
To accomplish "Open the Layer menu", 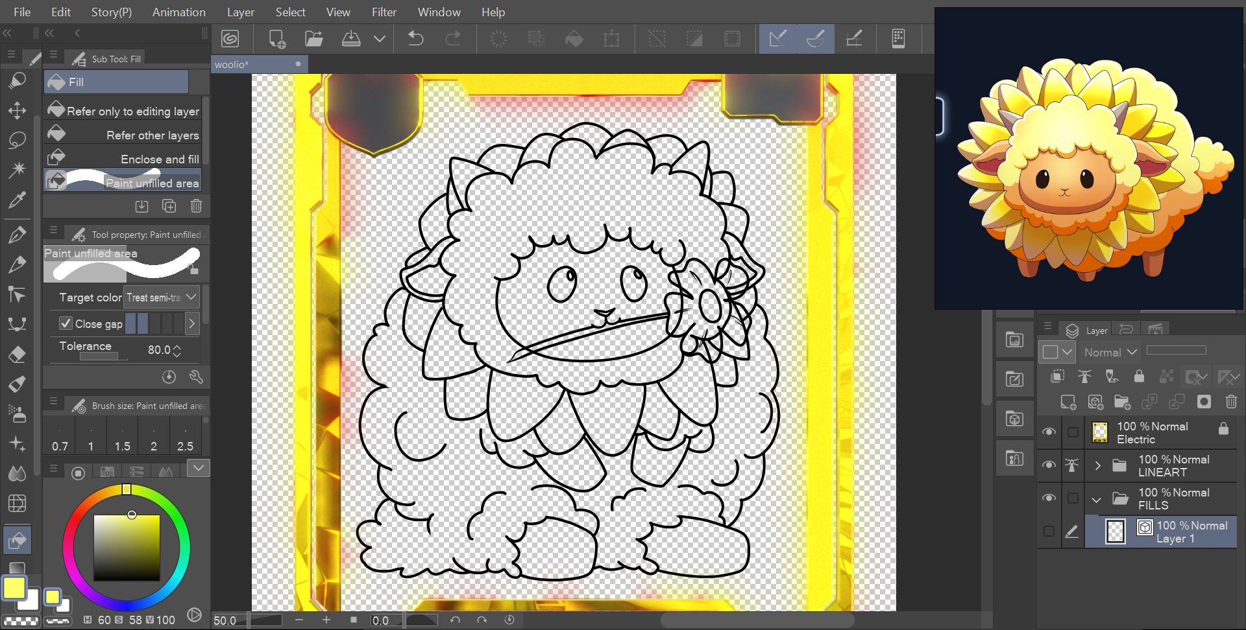I will click(240, 12).
